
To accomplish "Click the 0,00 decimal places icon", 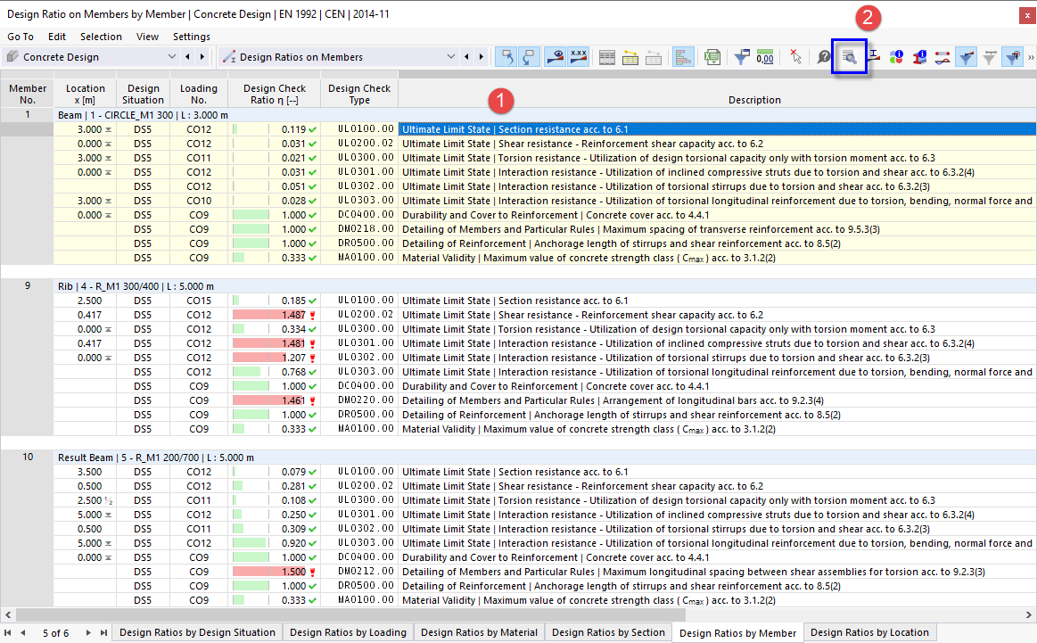I will click(765, 58).
